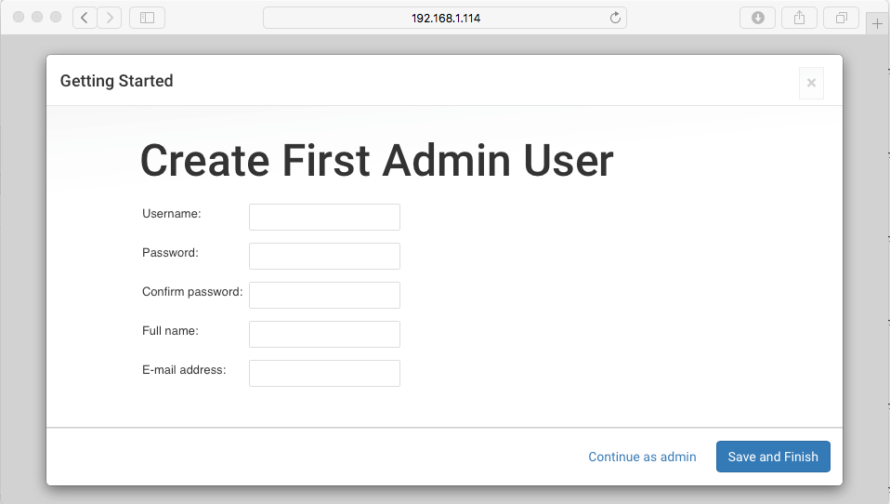Show all tabs overview

[x=841, y=18]
